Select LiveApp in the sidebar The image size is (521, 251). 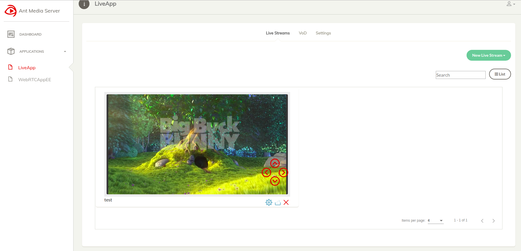pos(27,68)
